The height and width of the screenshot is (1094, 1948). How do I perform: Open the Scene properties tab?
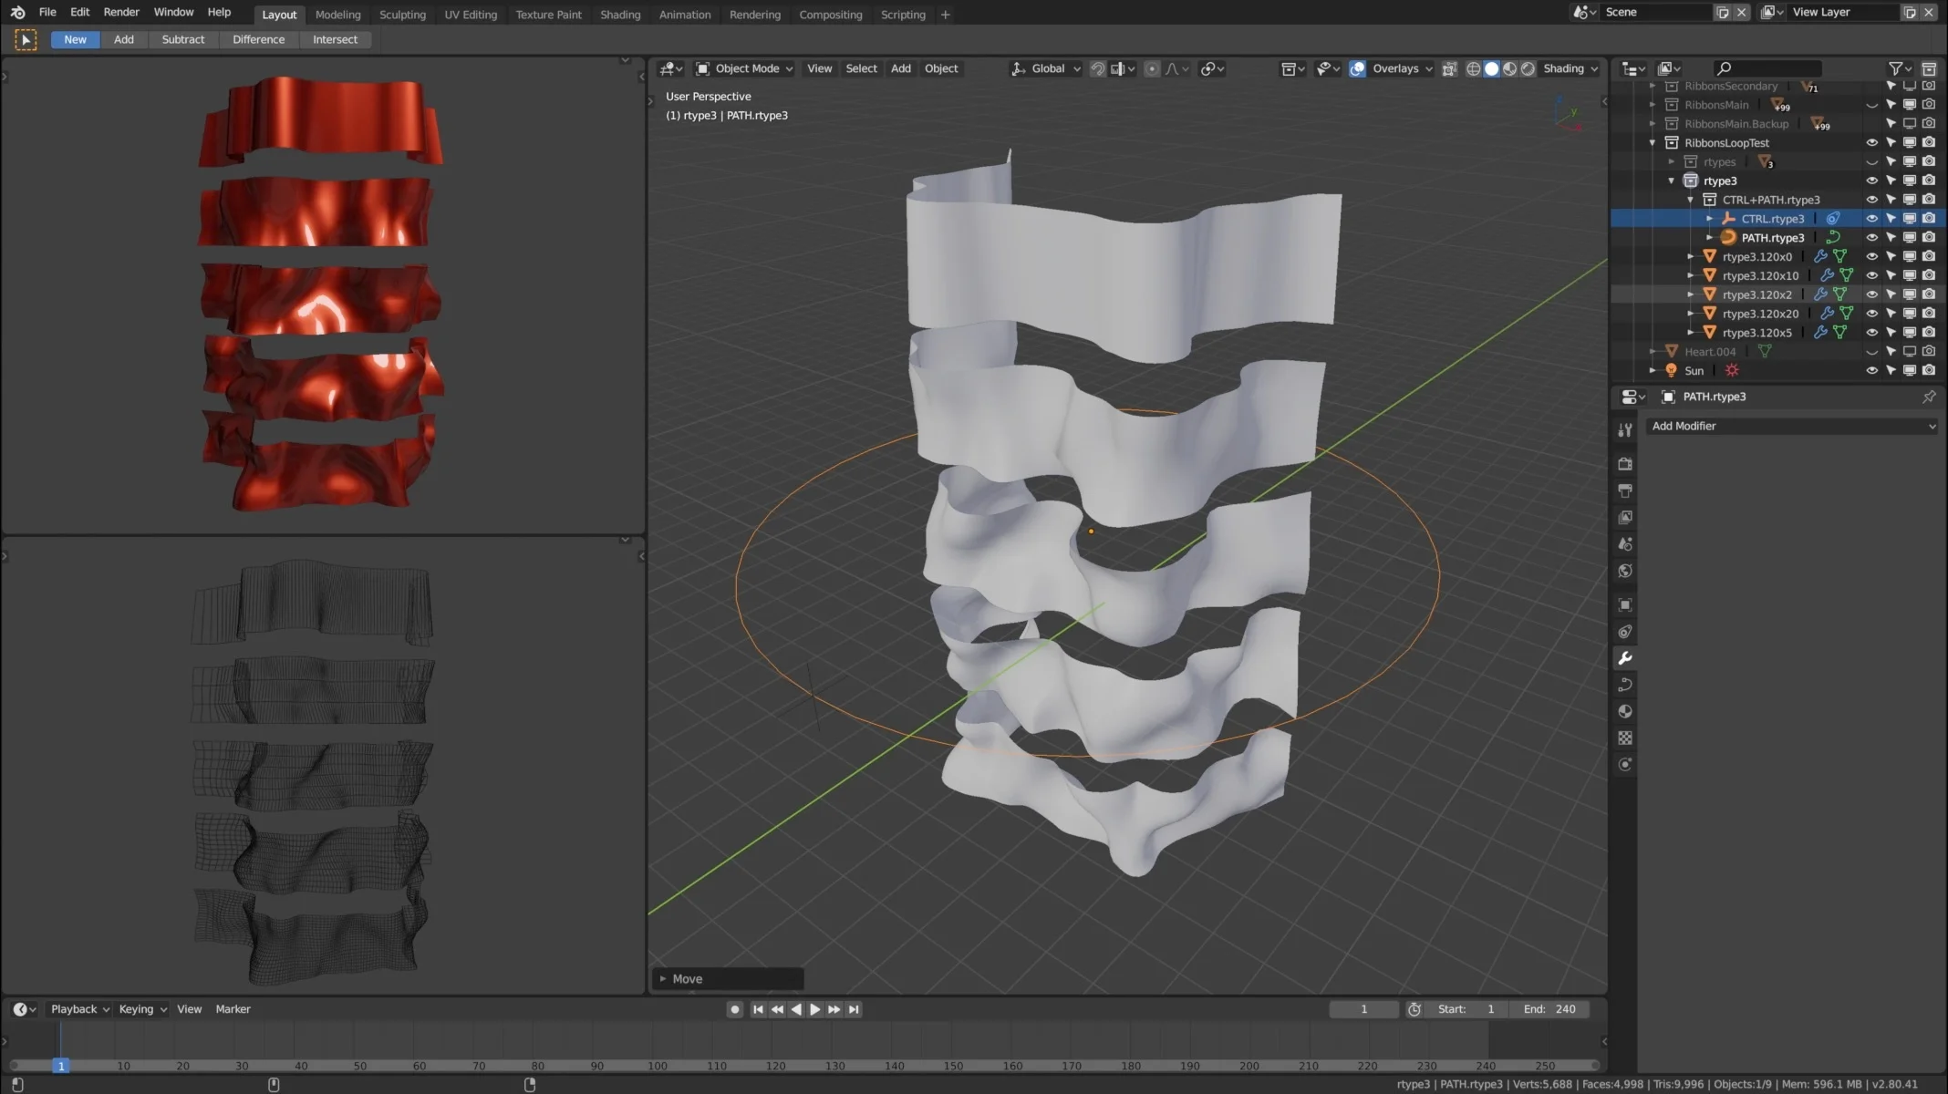[1625, 544]
